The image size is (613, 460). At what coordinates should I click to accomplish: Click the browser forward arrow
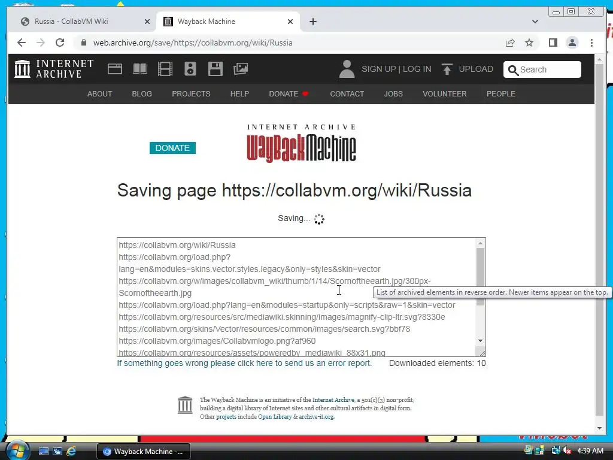coord(41,43)
